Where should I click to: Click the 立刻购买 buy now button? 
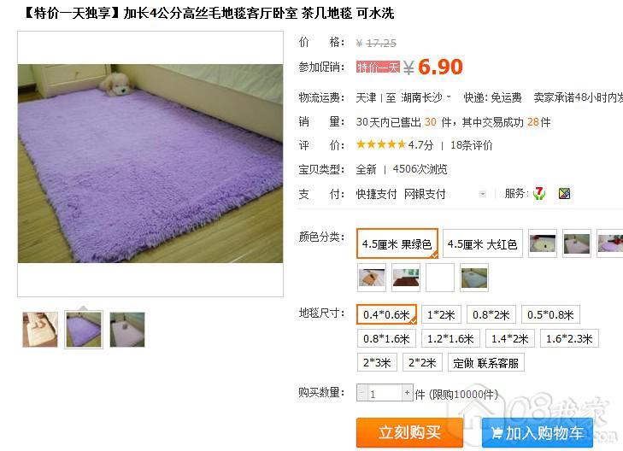coord(409,432)
